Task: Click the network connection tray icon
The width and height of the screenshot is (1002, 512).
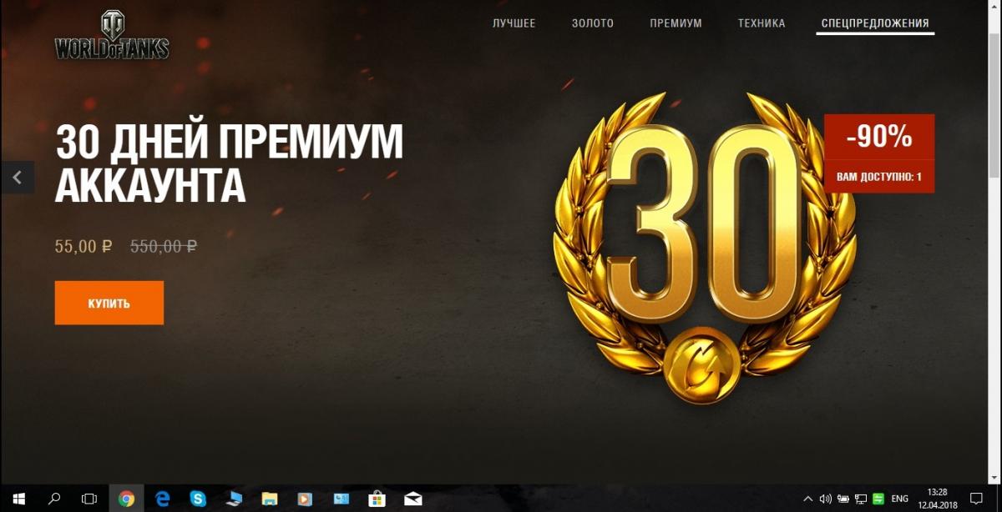Action: 861,499
